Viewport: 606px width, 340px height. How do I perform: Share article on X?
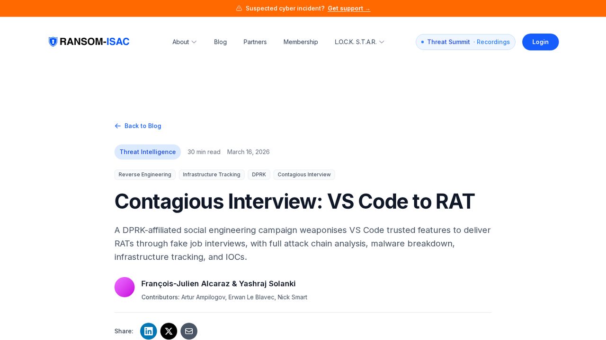click(169, 331)
